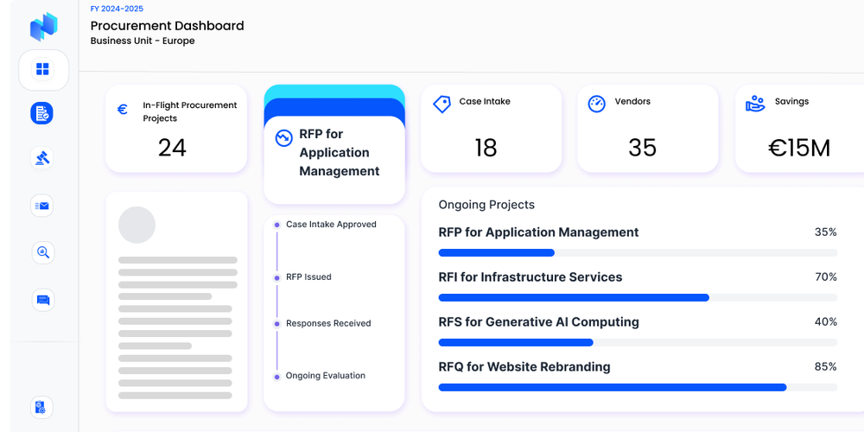The height and width of the screenshot is (432, 864).
Task: Open the document settings icon at sidebar bottom
Action: (x=41, y=407)
